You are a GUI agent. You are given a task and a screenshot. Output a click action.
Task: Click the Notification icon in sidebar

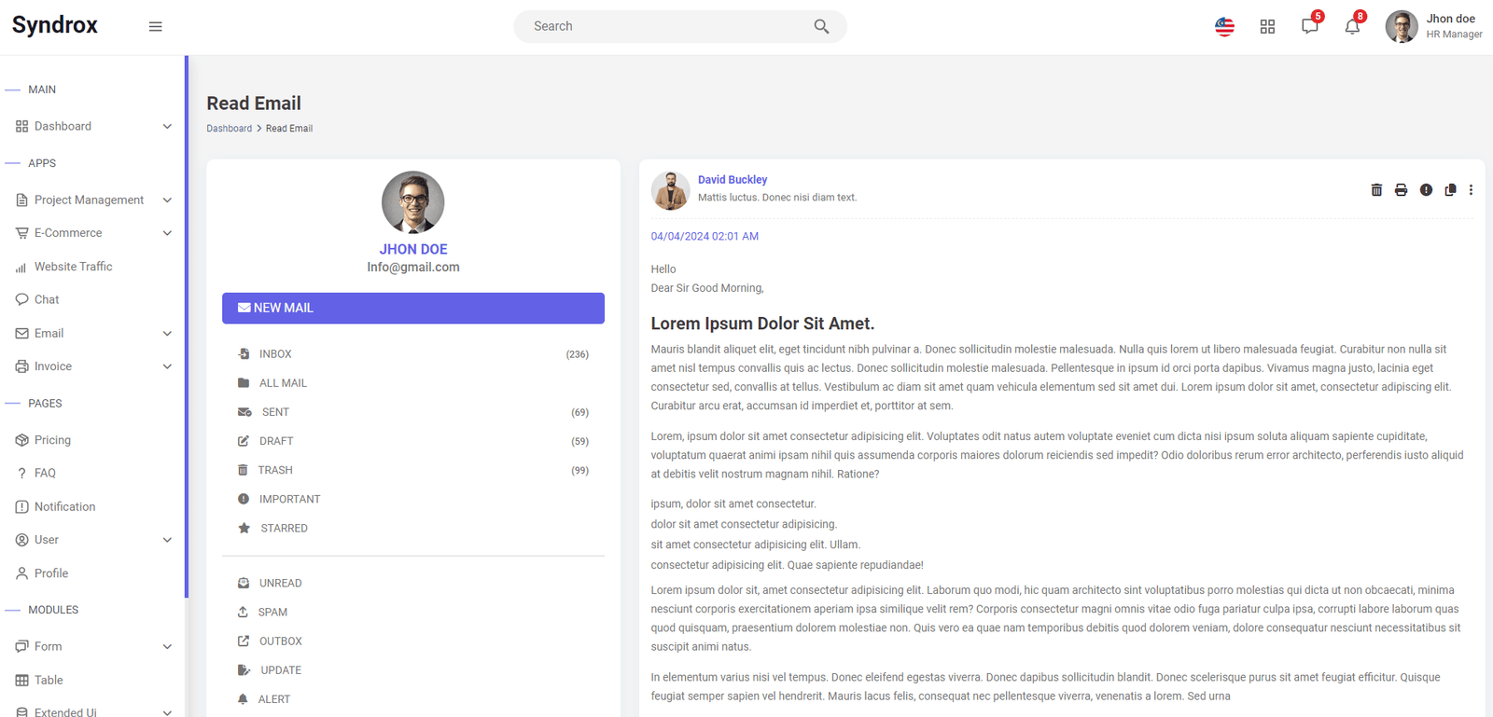pos(21,506)
